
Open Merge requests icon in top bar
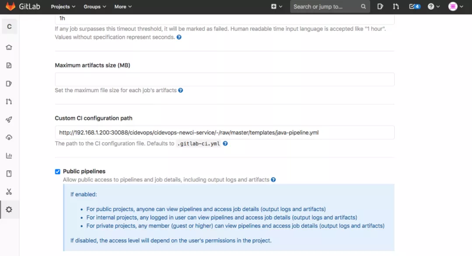396,7
